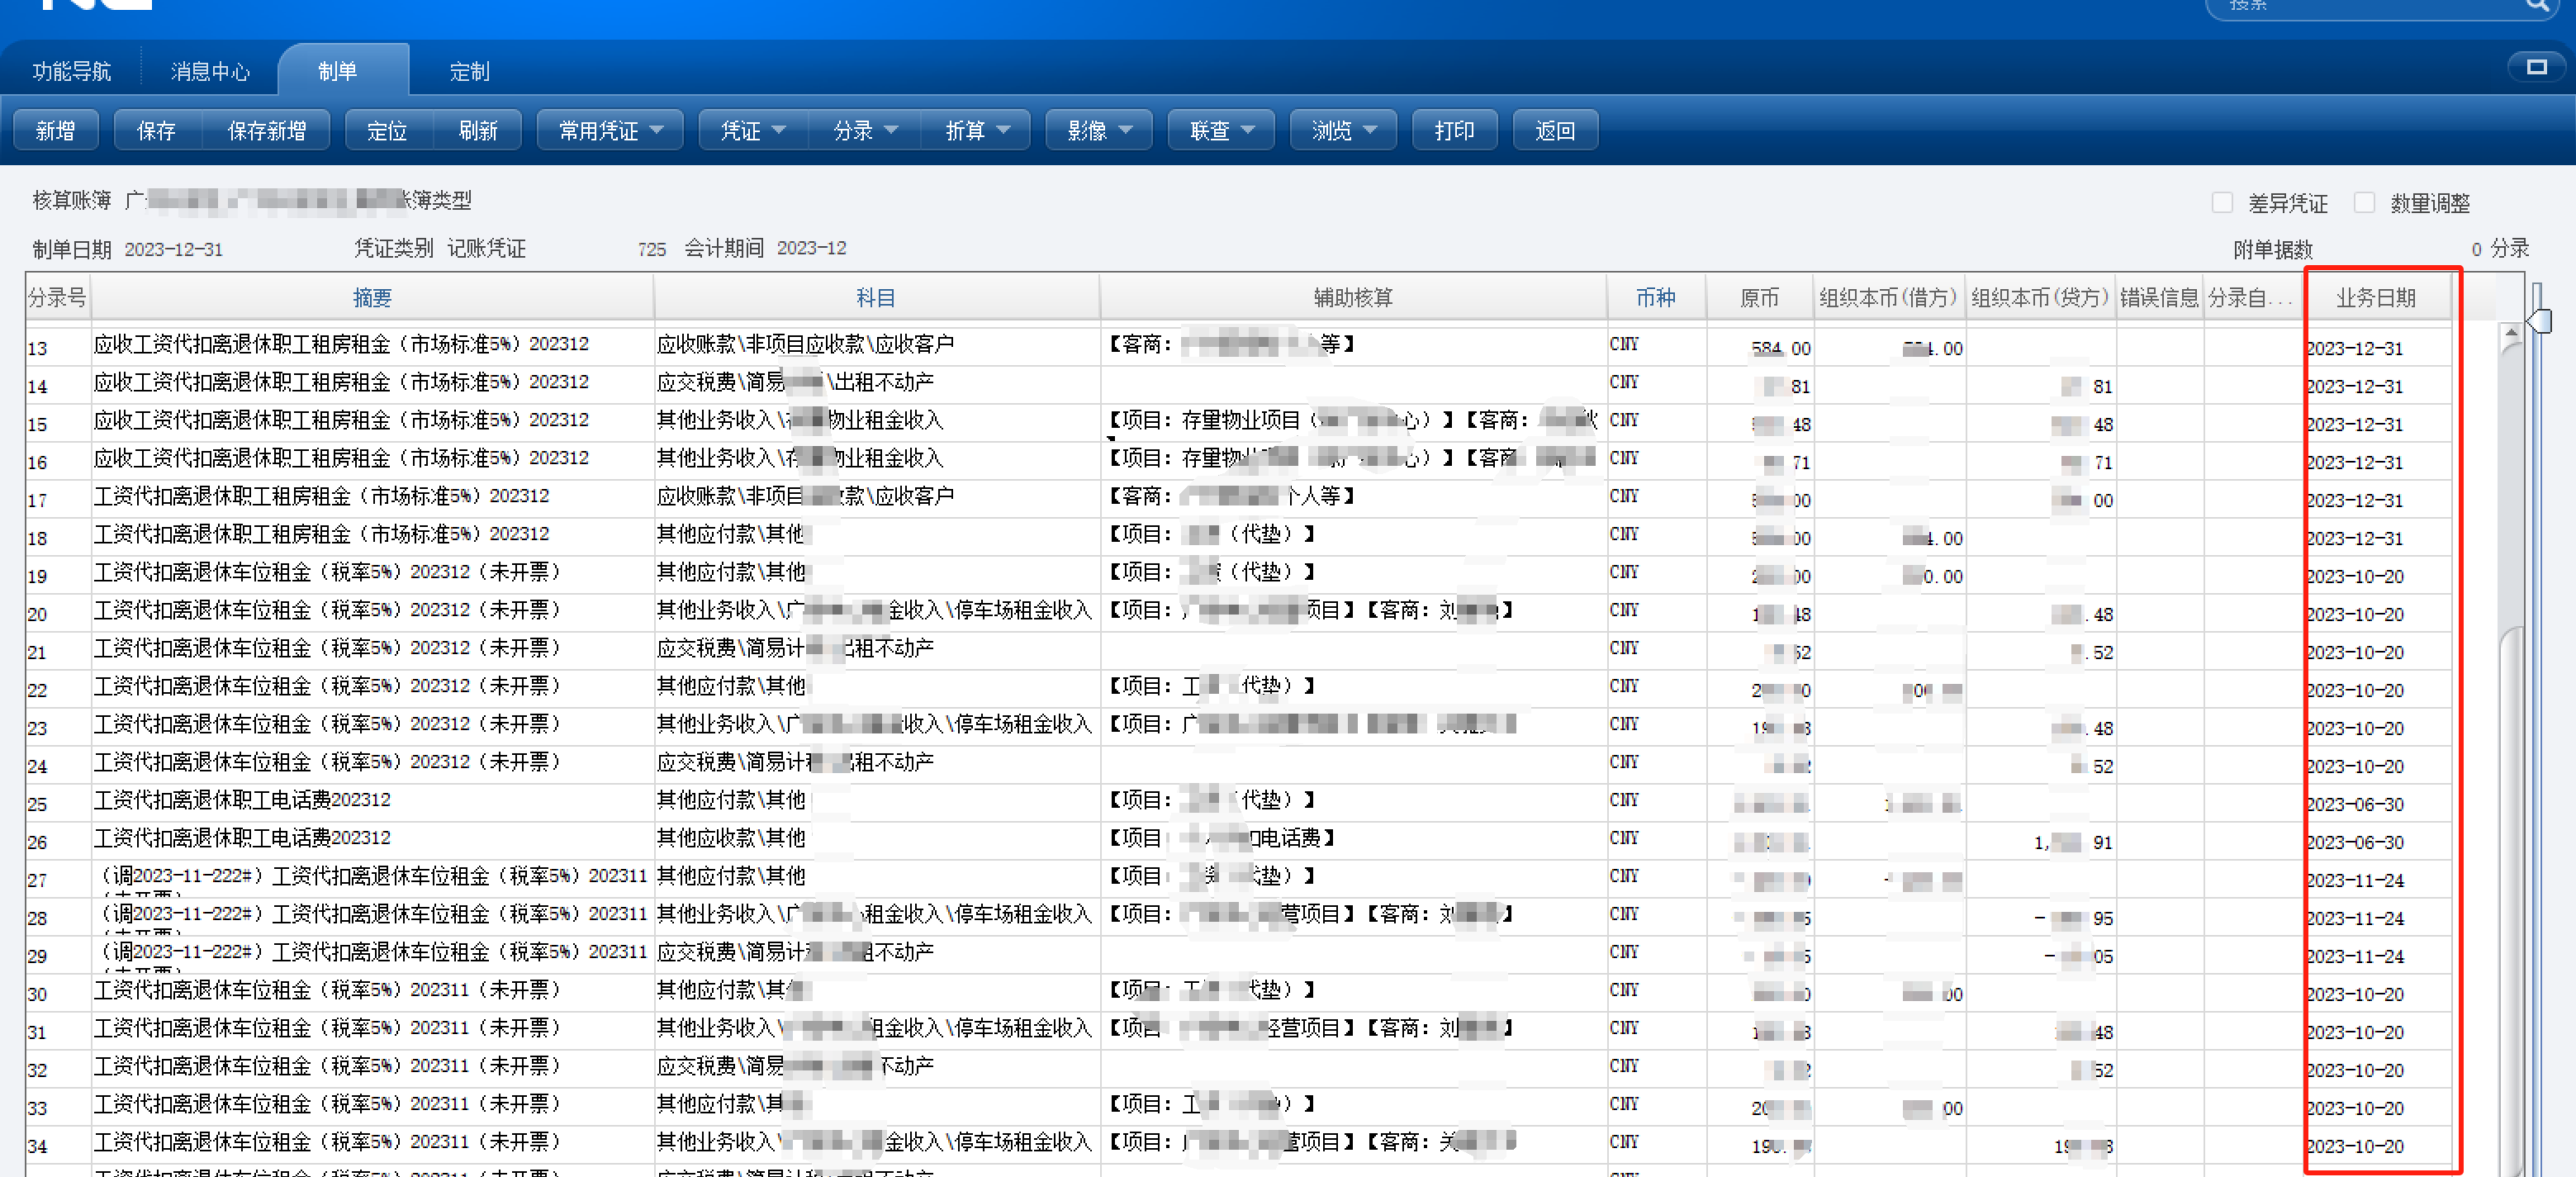Click the 新增 button
Image resolution: width=2576 pixels, height=1177 pixels.
tap(55, 130)
